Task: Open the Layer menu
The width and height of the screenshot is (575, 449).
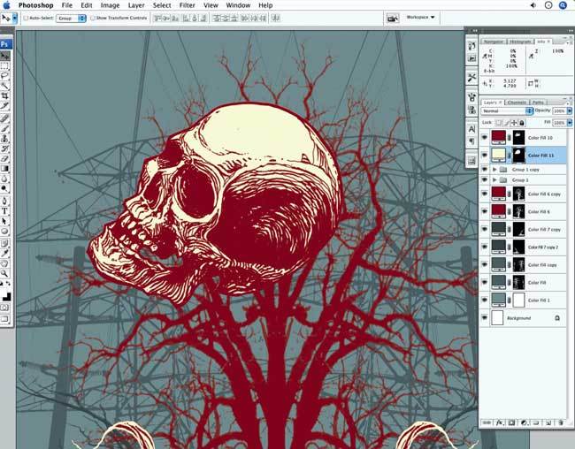Action: pyautogui.click(x=136, y=5)
